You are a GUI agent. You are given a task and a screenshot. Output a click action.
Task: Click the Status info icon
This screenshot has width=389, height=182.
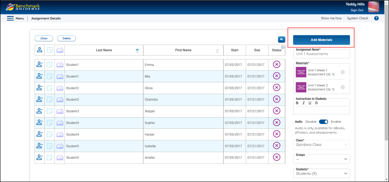[283, 47]
